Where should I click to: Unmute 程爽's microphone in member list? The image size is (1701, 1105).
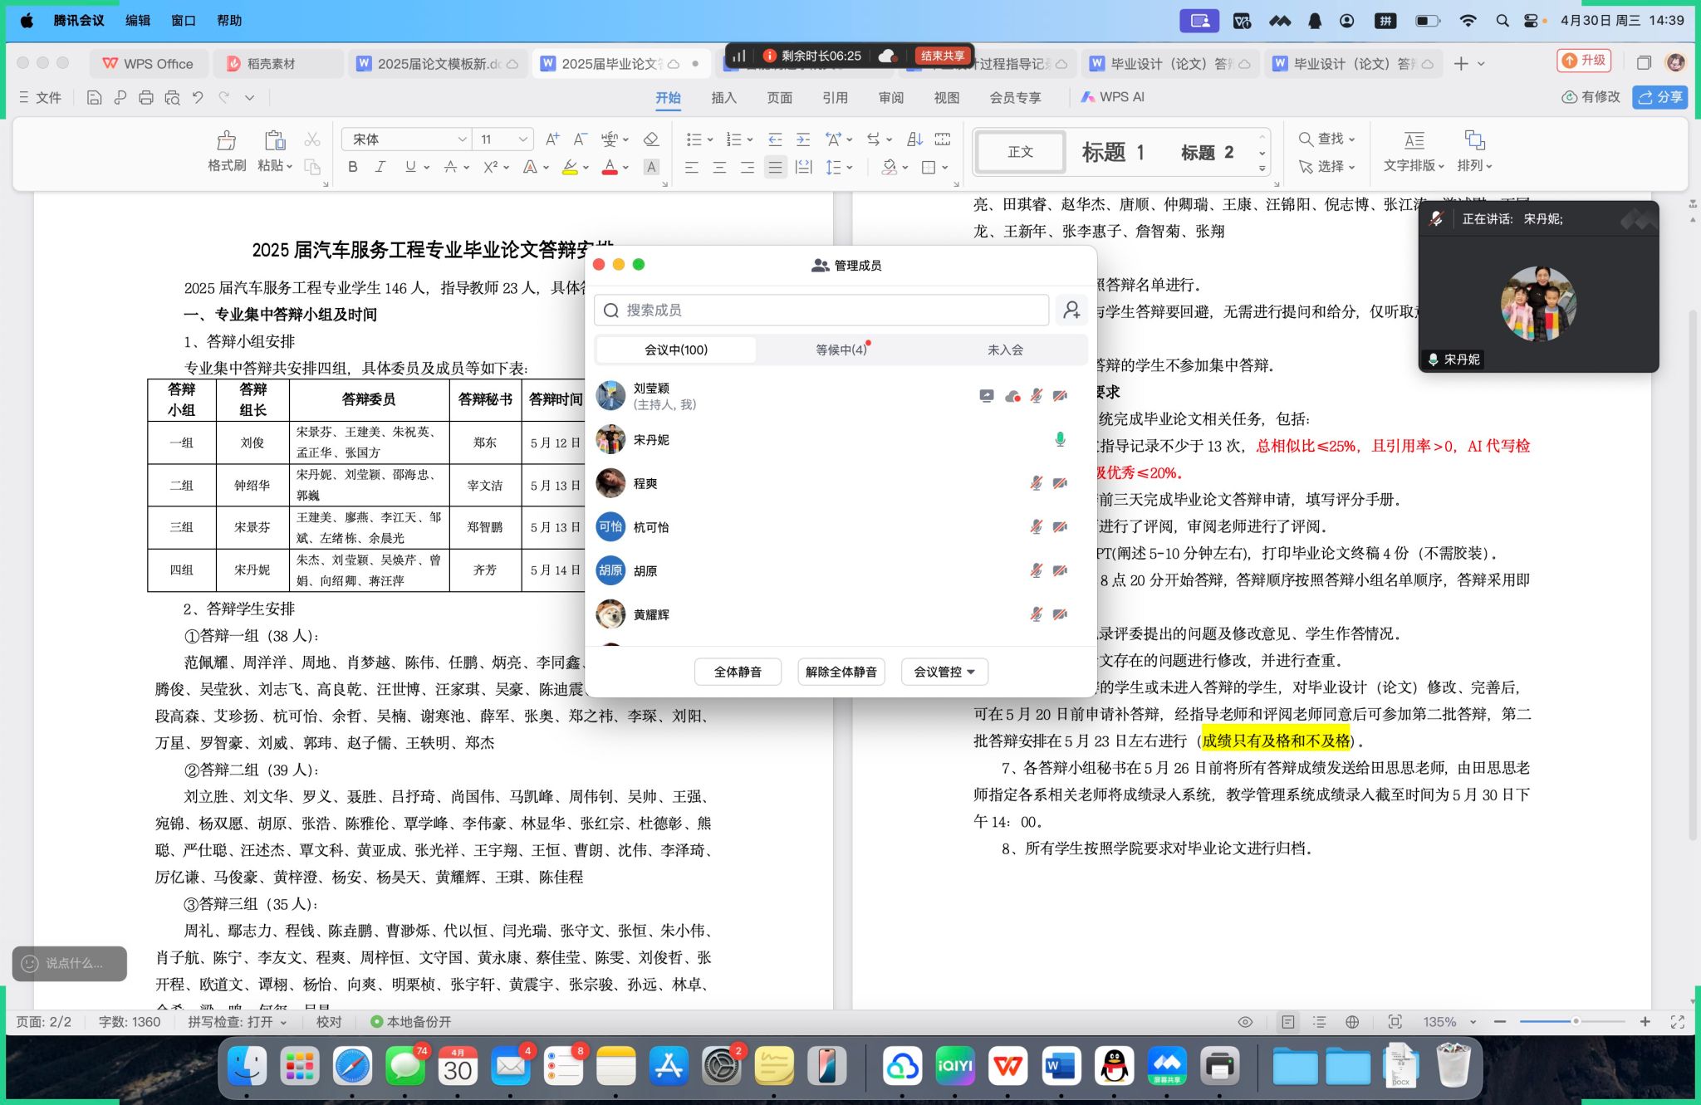1036,483
